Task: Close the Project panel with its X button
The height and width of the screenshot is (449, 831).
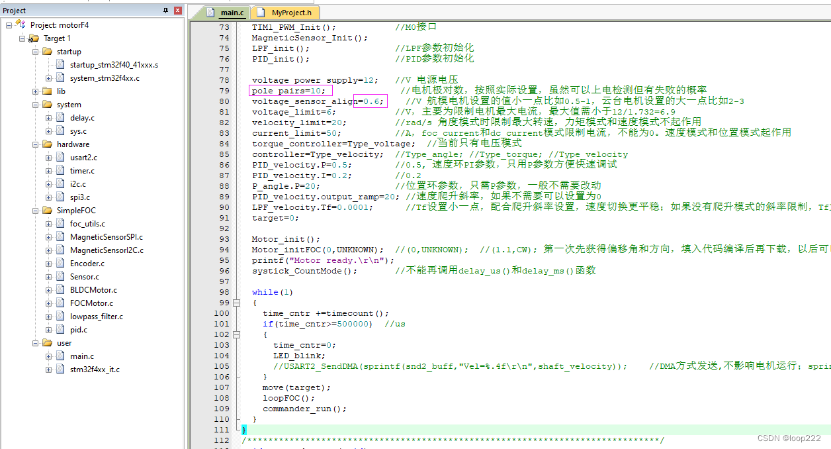Action: [x=177, y=11]
